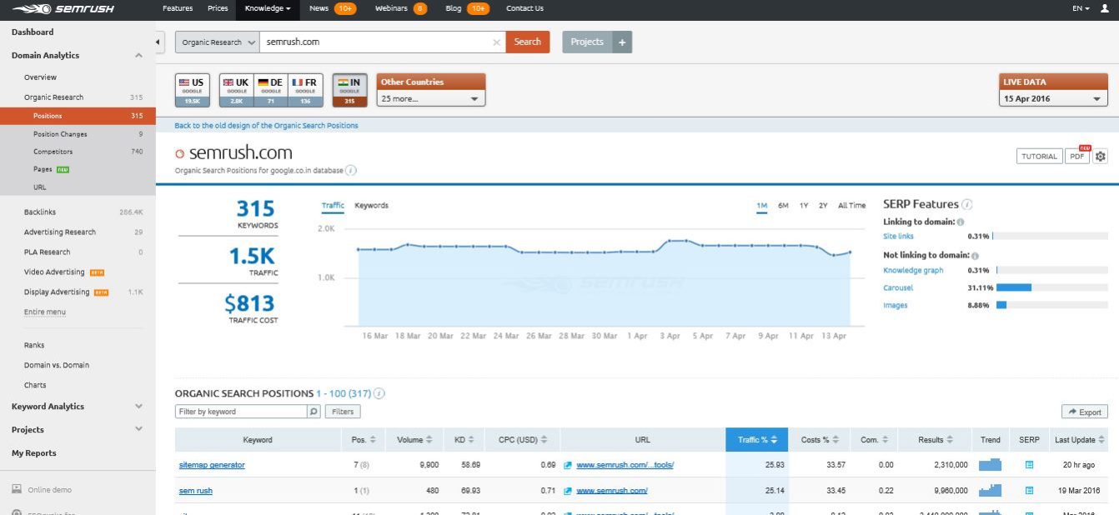Collapse the Domain Analytics section

pyautogui.click(x=138, y=55)
